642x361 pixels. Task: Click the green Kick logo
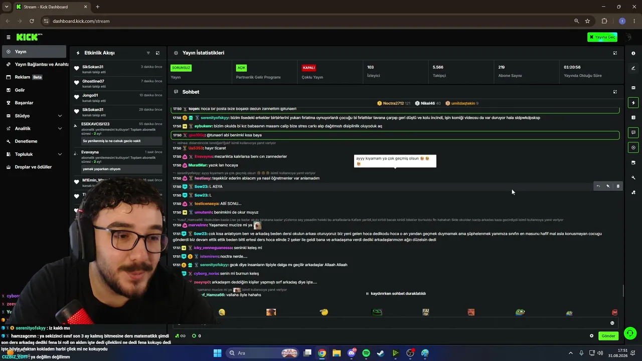click(28, 37)
